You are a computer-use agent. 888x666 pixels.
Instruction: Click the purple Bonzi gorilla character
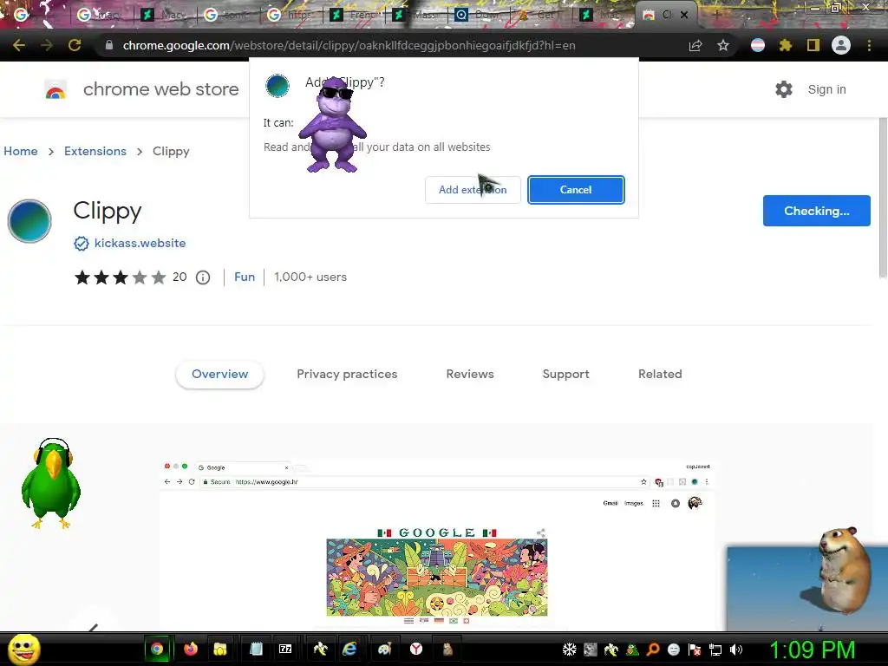coord(333,125)
